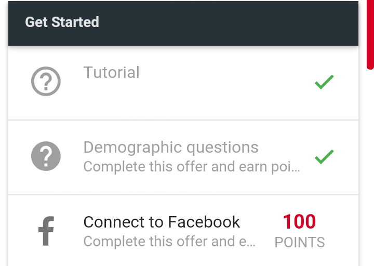Screen dimensions: 374x266
Task: Open the Tutorial offer
Action: pos(111,72)
